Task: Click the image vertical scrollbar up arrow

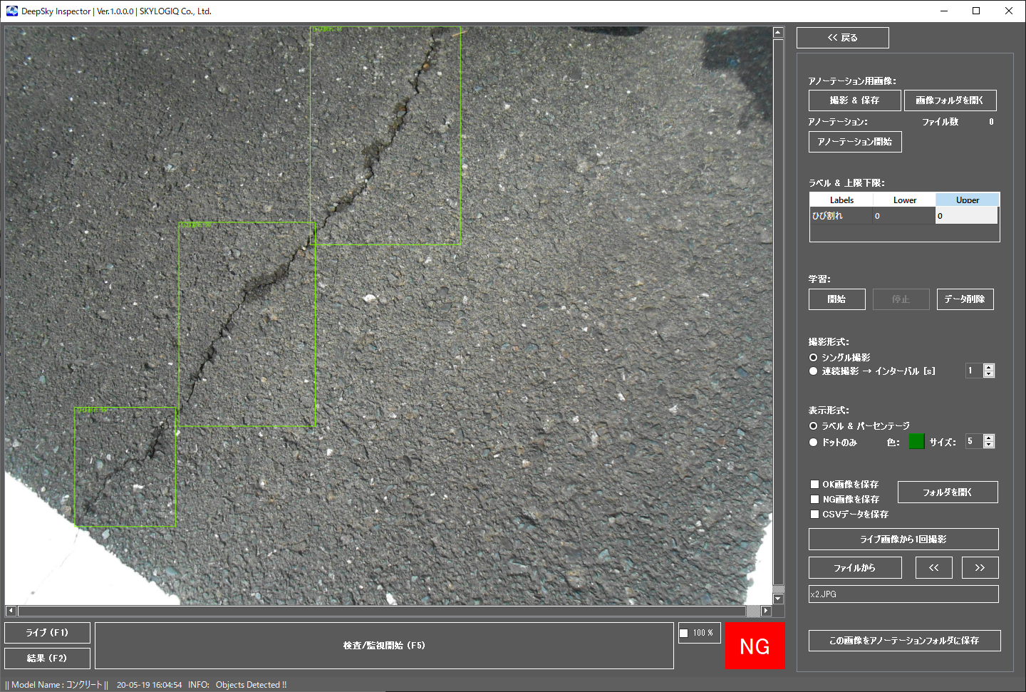Action: coord(778,33)
